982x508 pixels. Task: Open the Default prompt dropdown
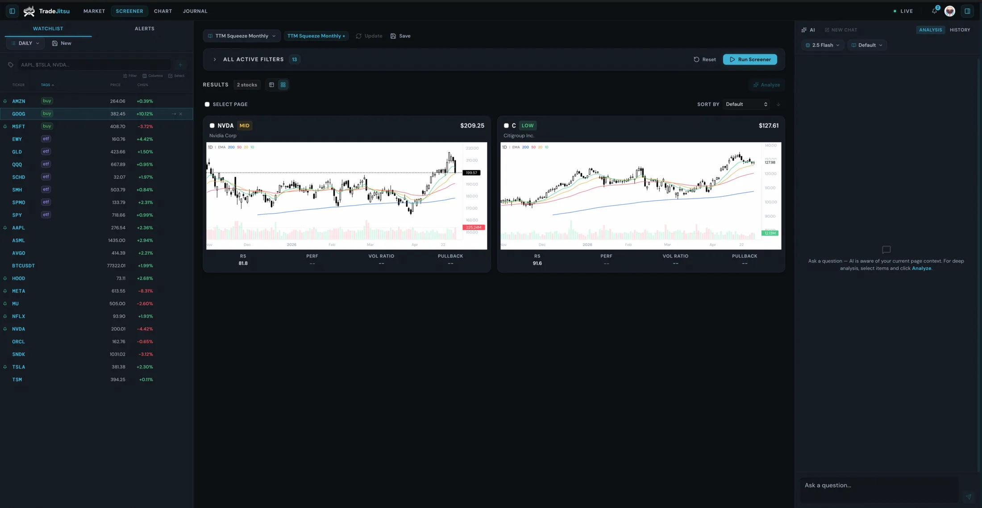[x=867, y=45]
